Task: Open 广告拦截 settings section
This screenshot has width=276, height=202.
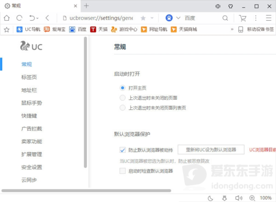Action: (32, 129)
